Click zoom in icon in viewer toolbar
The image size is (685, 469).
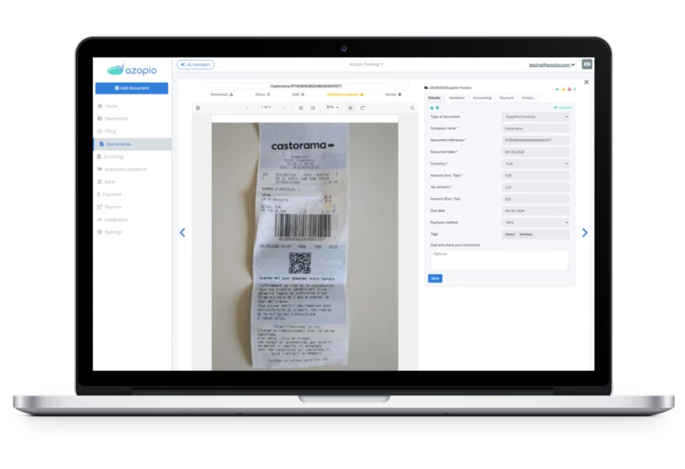[301, 108]
